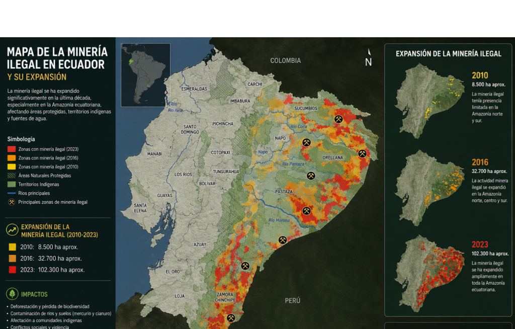Select the mining marker beside the NAPO label

(x=306, y=143)
